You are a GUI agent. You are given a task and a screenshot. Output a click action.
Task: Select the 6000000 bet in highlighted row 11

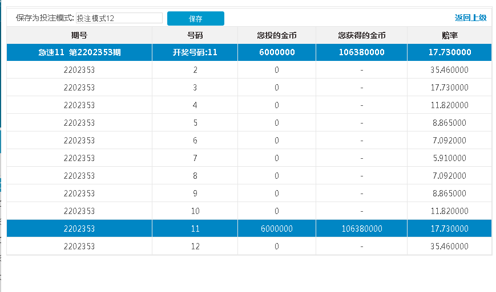[277, 229]
